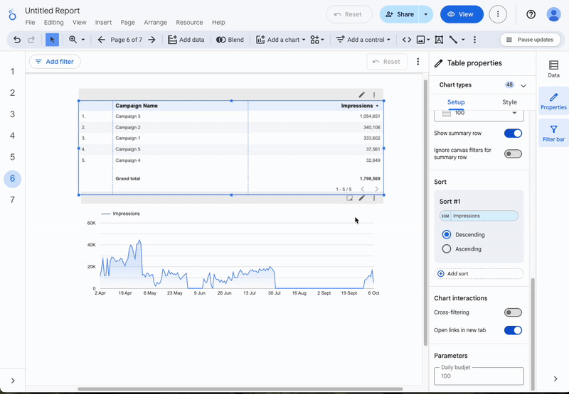Switch to the Style tab

click(x=509, y=102)
